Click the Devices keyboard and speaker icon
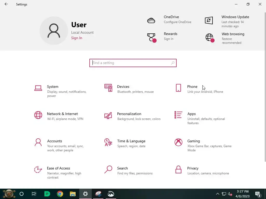 [108, 88]
